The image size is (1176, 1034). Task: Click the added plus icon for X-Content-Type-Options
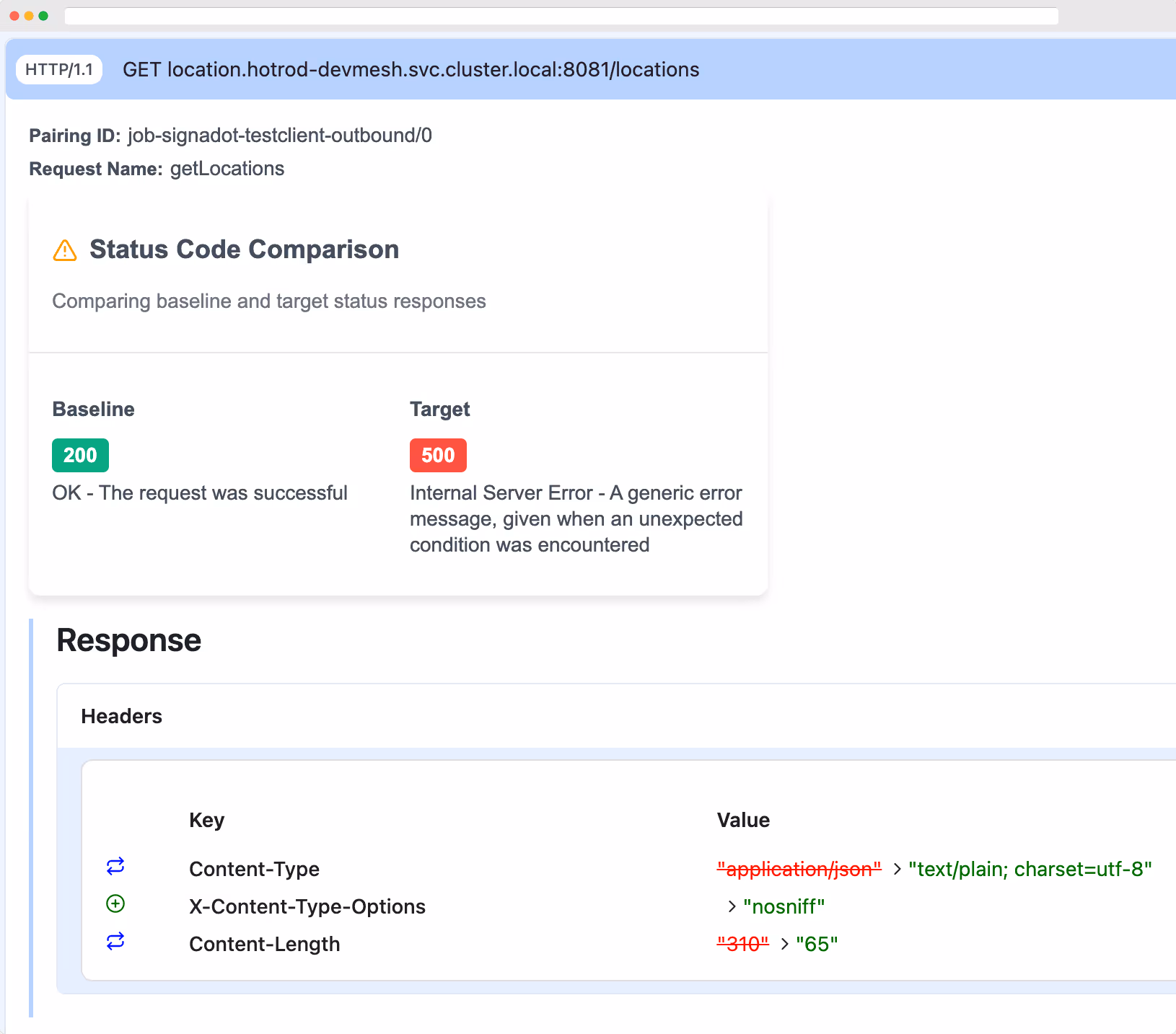[115, 903]
